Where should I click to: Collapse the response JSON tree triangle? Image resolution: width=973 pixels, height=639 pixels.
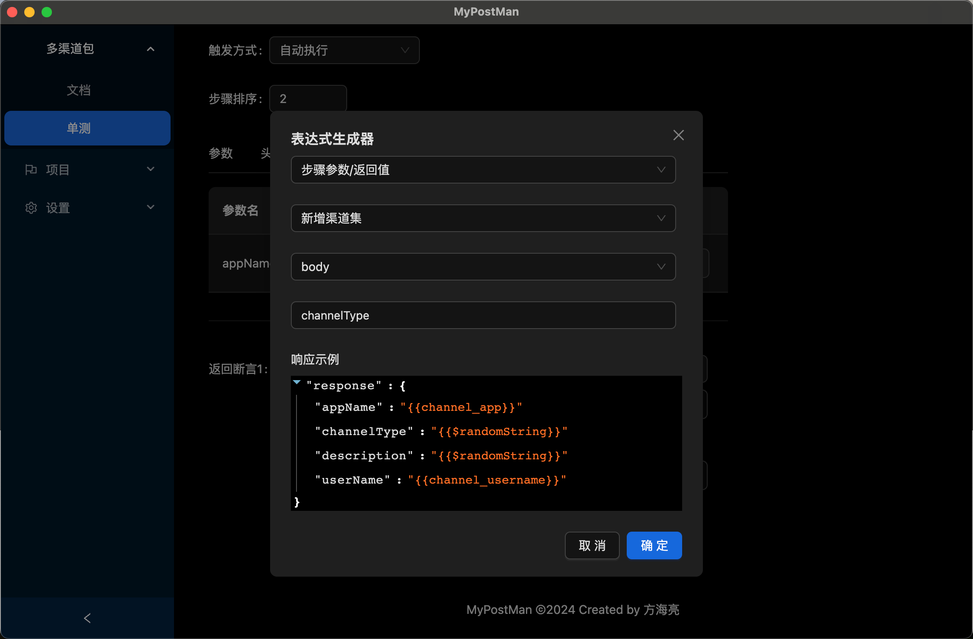(x=297, y=382)
